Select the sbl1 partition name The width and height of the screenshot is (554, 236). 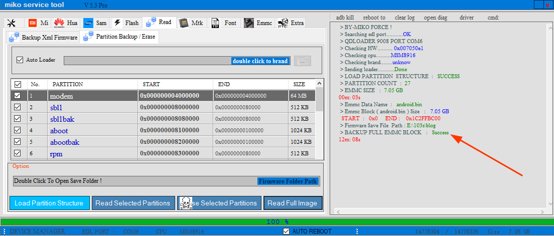pyautogui.click(x=56, y=108)
